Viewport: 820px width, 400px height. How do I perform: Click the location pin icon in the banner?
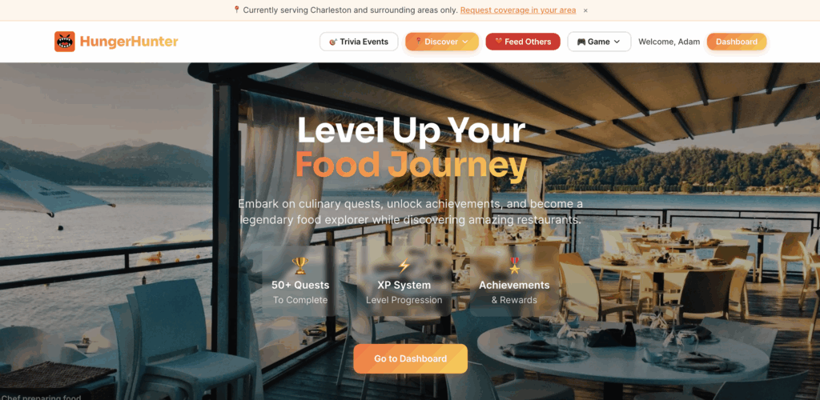236,10
